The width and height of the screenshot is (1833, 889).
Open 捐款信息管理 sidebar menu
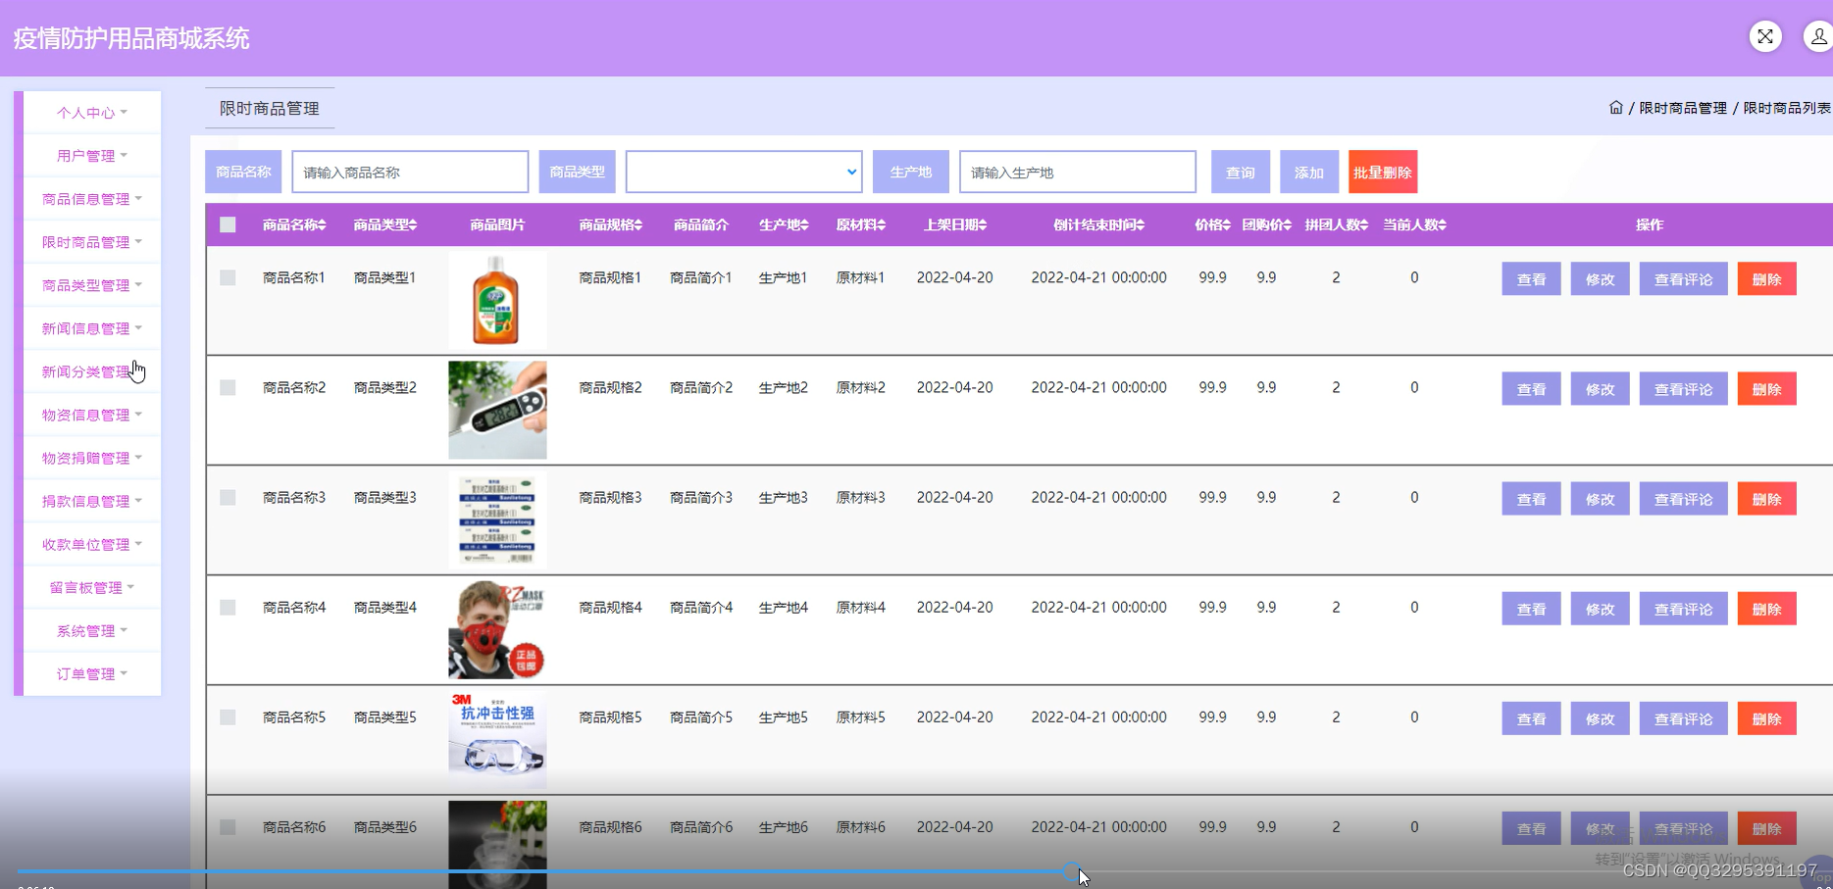coord(92,501)
